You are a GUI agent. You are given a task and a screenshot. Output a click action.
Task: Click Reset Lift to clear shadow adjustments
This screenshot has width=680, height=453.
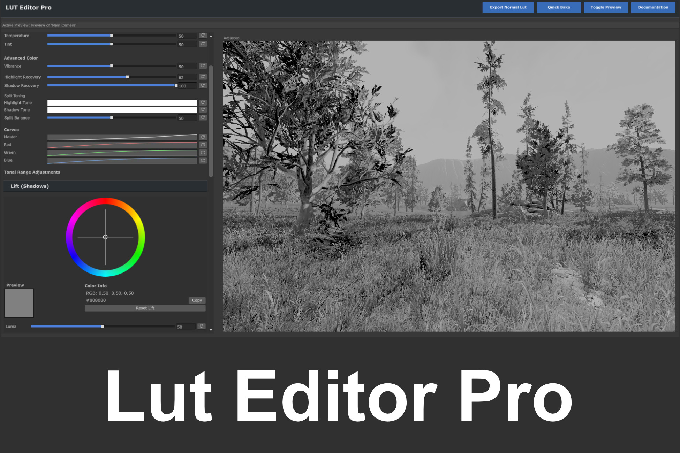145,308
